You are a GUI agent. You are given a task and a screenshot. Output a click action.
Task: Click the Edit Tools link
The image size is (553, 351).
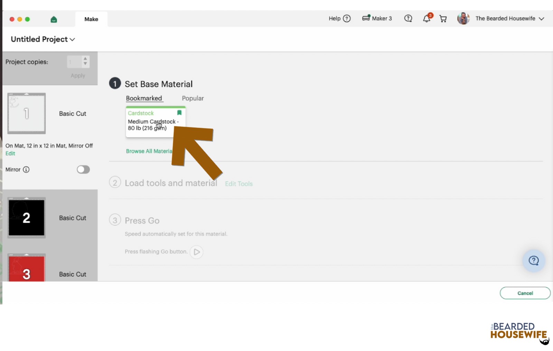239,184
